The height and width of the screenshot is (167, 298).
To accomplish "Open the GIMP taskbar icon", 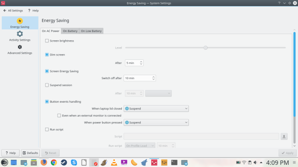I will coord(104,163).
